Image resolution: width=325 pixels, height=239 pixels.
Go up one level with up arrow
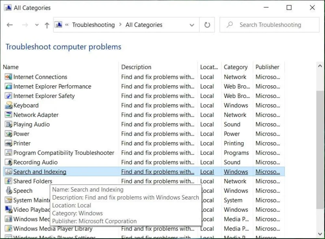(x=47, y=25)
